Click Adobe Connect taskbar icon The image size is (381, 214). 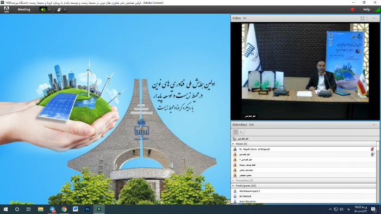[99, 209]
